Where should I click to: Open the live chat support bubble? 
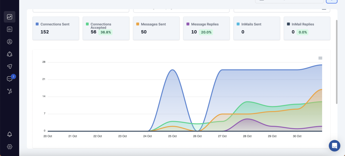click(334, 146)
